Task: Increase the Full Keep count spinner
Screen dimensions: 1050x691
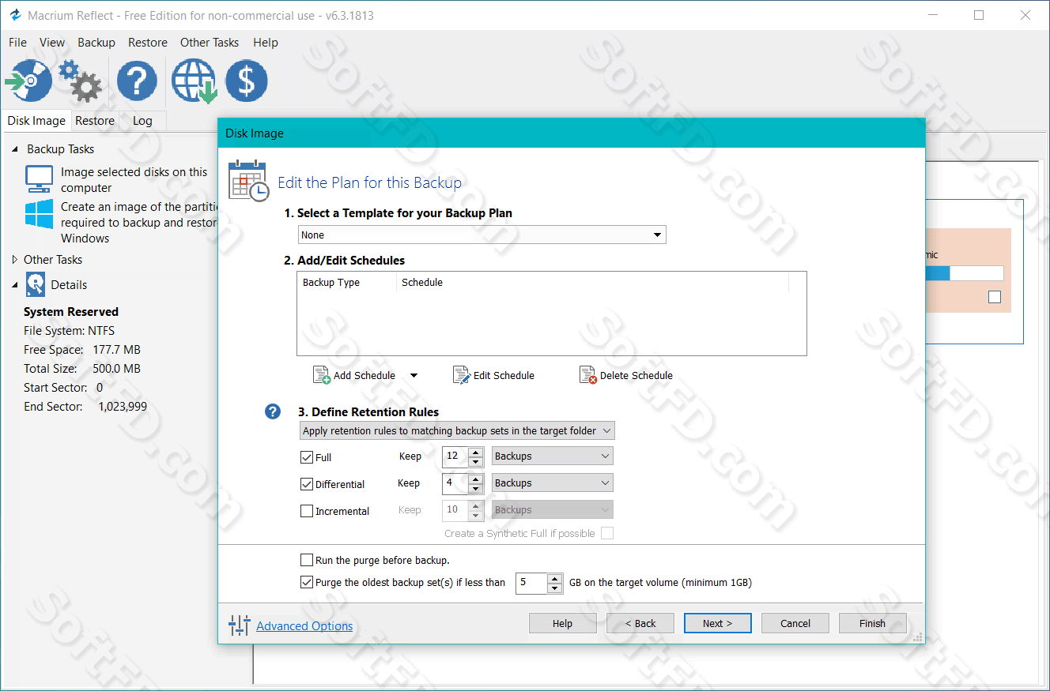Action: [x=475, y=452]
